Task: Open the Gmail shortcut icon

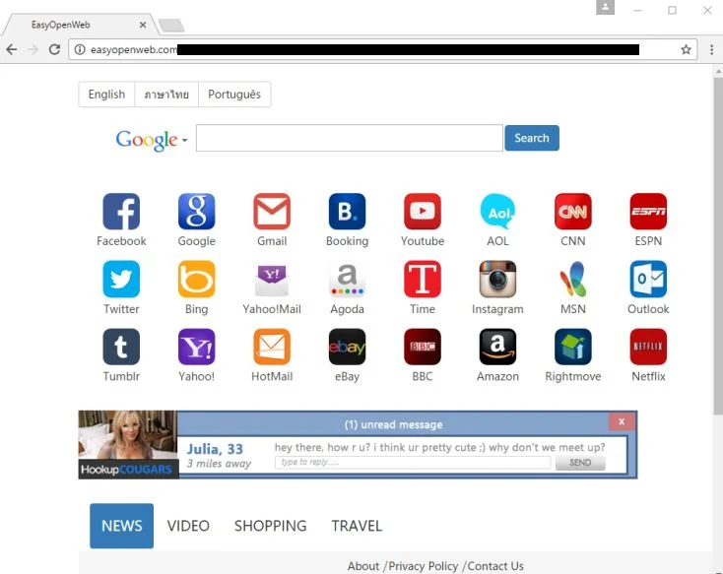Action: coord(272,212)
